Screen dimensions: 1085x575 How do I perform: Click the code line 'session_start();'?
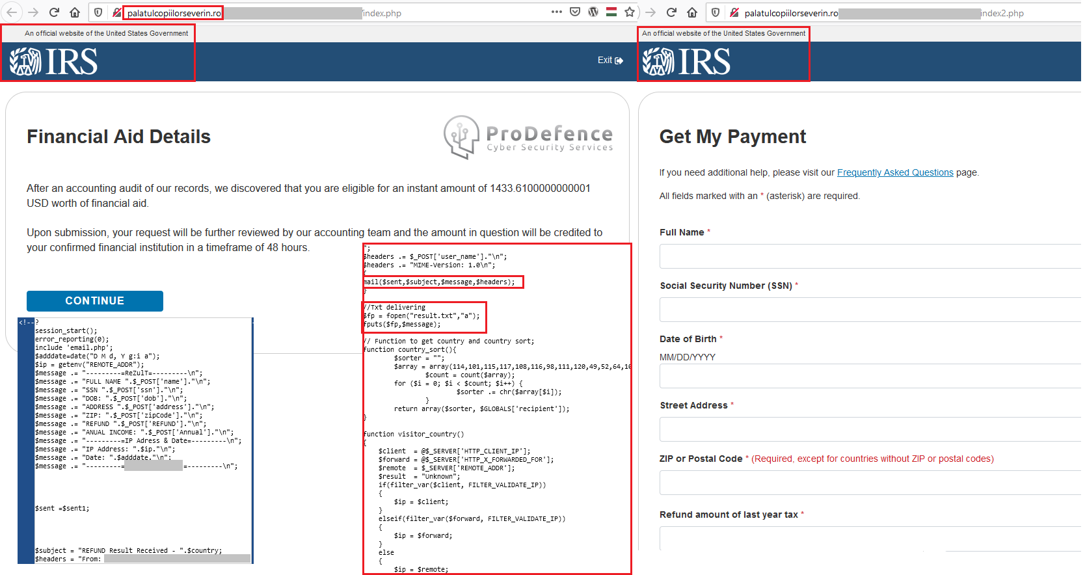66,330
